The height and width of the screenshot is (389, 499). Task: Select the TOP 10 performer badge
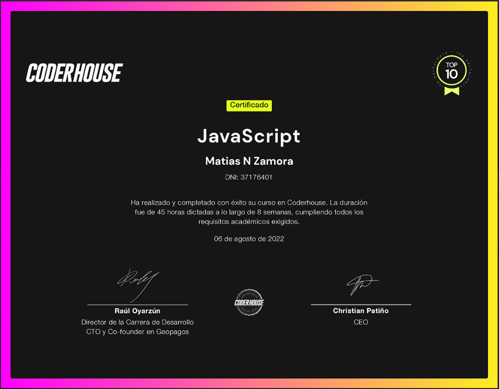[450, 70]
